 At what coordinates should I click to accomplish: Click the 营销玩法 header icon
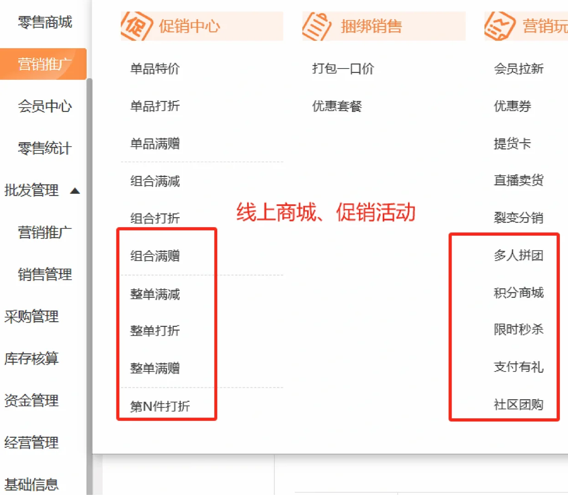pos(500,26)
